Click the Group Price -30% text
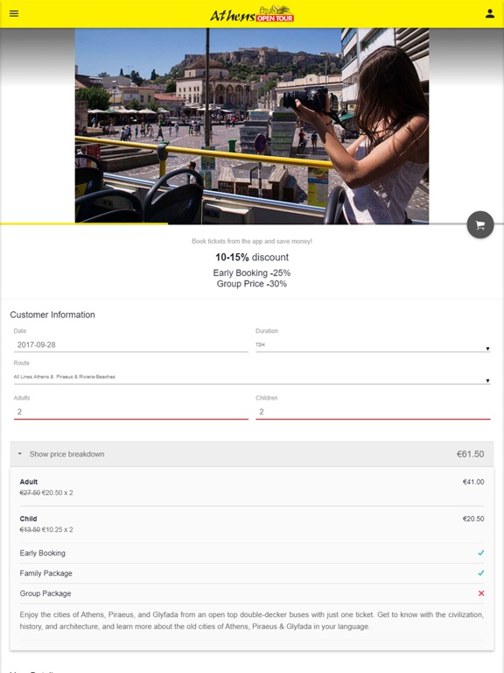Viewport: 504px width, 673px height. tap(252, 284)
